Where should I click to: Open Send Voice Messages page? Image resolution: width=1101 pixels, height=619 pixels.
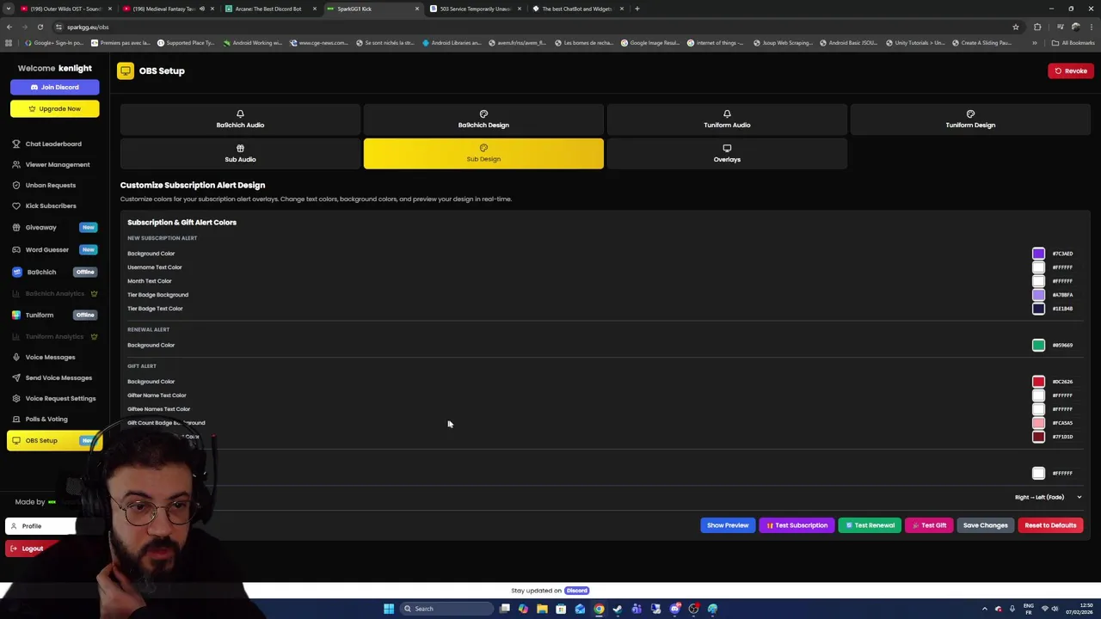point(58,377)
